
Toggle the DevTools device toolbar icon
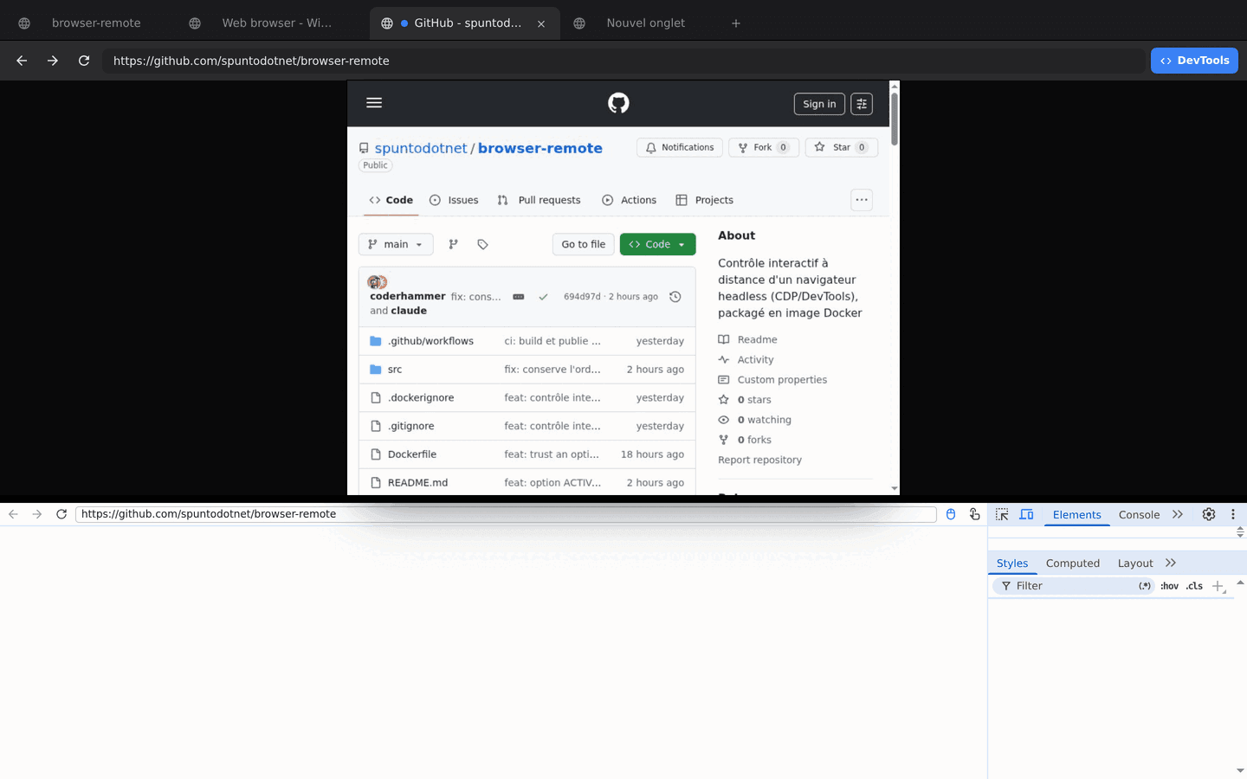point(1026,514)
